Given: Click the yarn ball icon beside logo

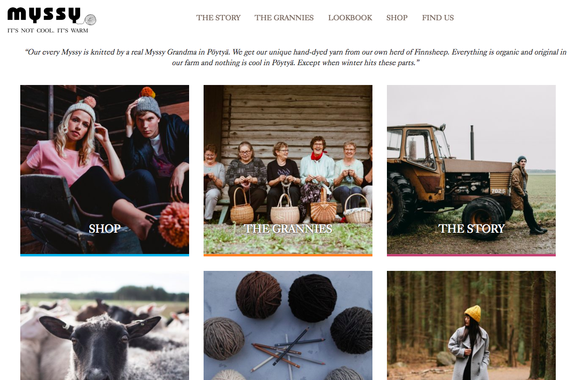Looking at the screenshot, I should coord(90,19).
